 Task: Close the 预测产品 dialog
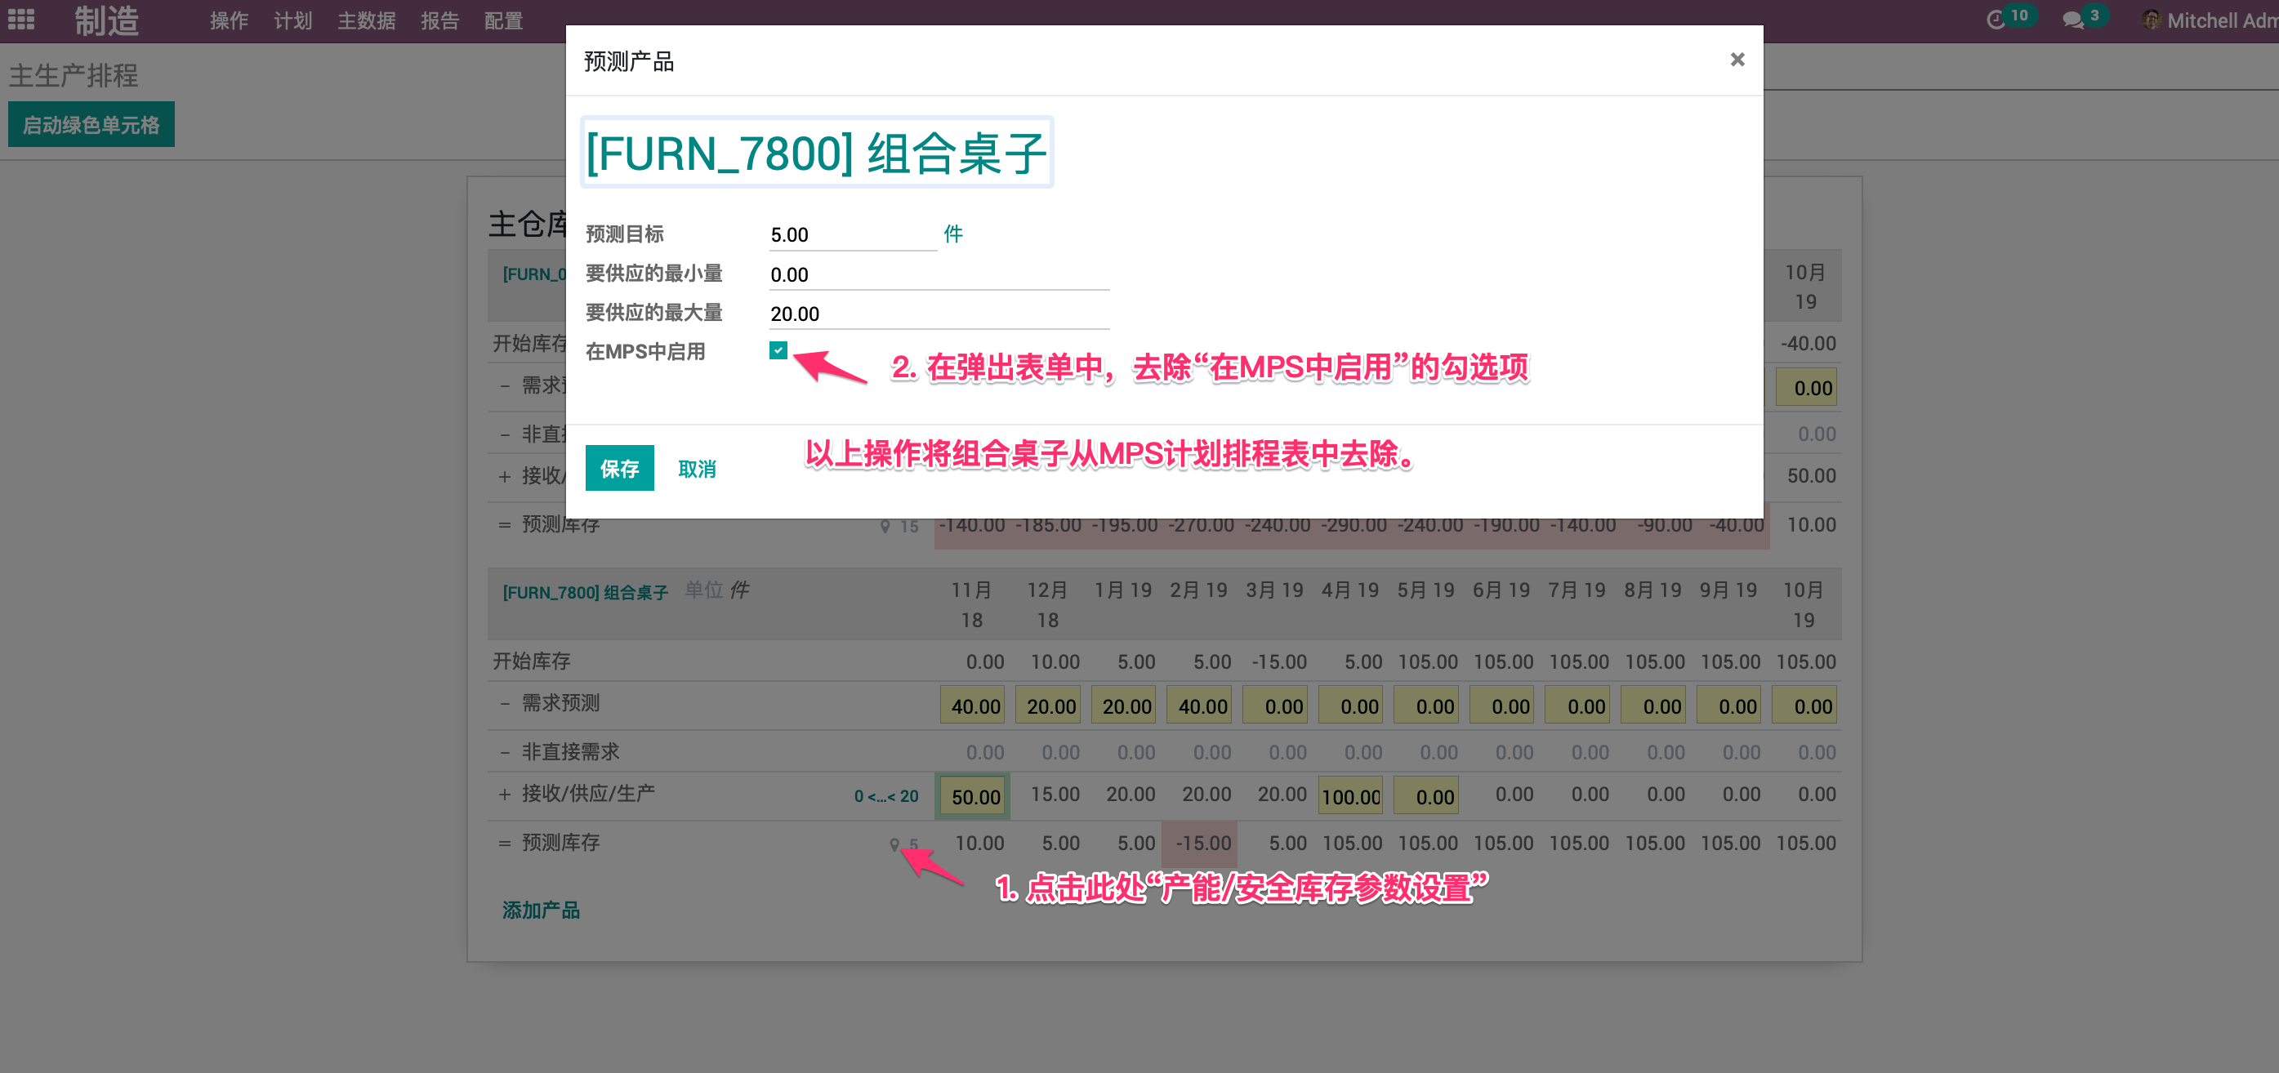[1737, 60]
